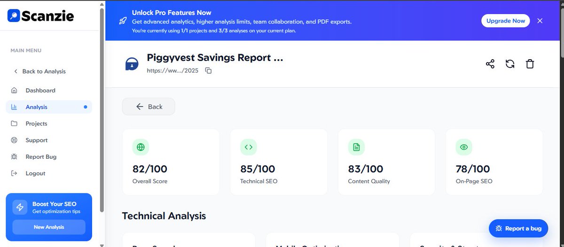Click the code icon on the Technical SEO card

[249, 147]
